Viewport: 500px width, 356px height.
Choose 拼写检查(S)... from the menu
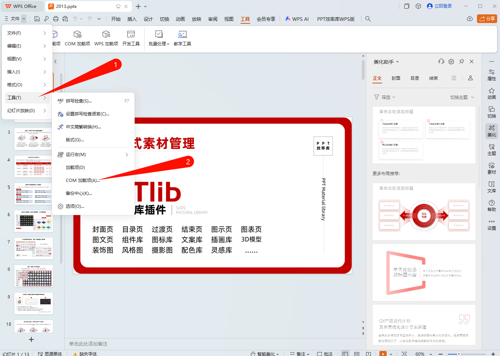click(93, 101)
